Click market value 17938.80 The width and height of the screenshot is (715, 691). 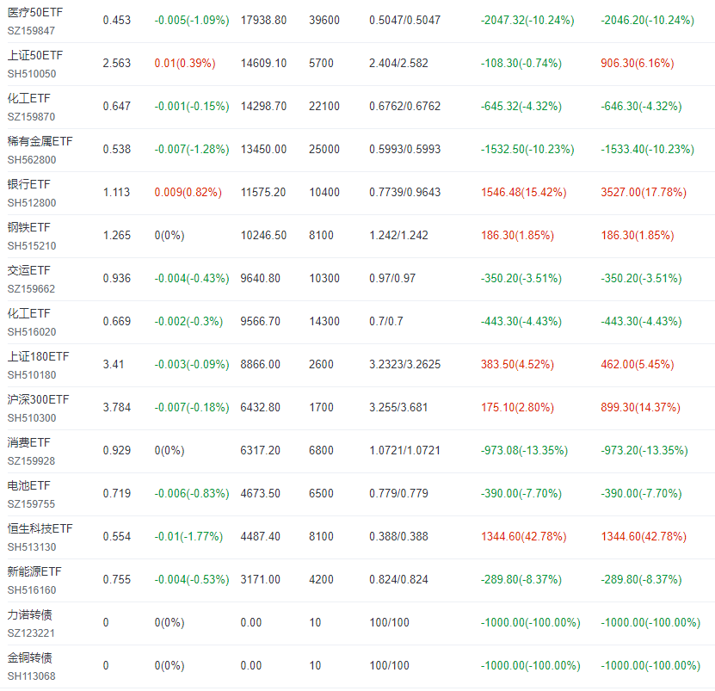coord(263,20)
